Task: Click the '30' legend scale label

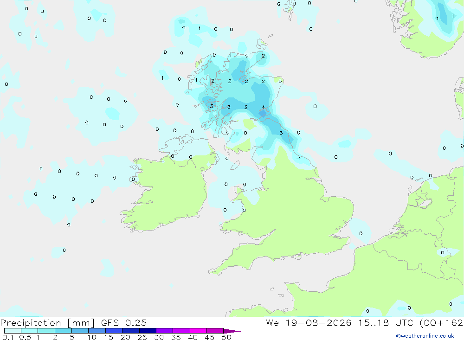Action: point(159,337)
